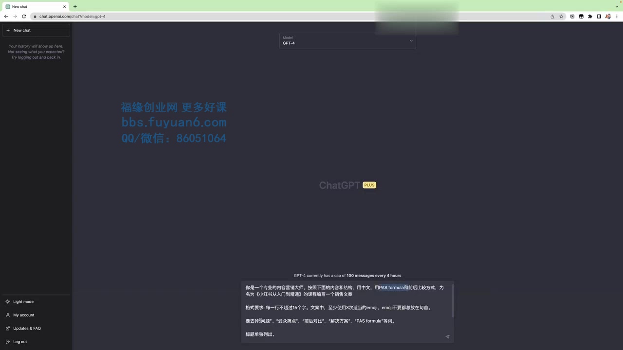Open the Chrome profile avatar
This screenshot has height=350, width=623.
pos(608,17)
